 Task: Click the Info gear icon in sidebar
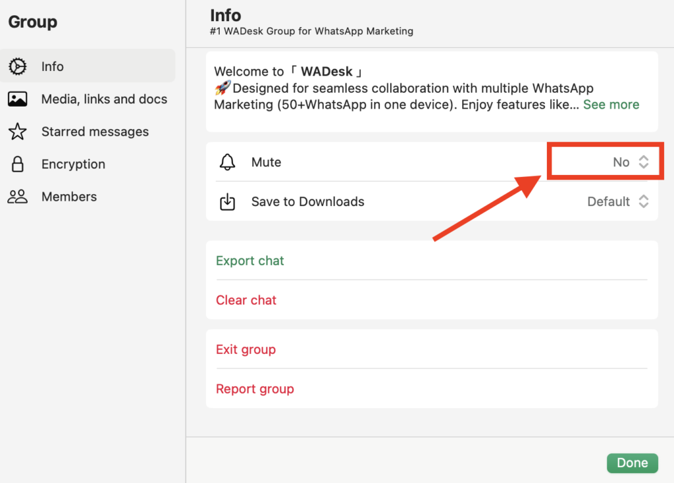18,66
